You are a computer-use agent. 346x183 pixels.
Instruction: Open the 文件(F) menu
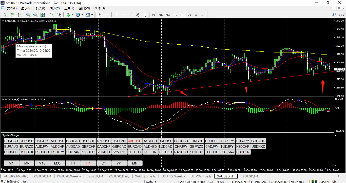[12, 8]
